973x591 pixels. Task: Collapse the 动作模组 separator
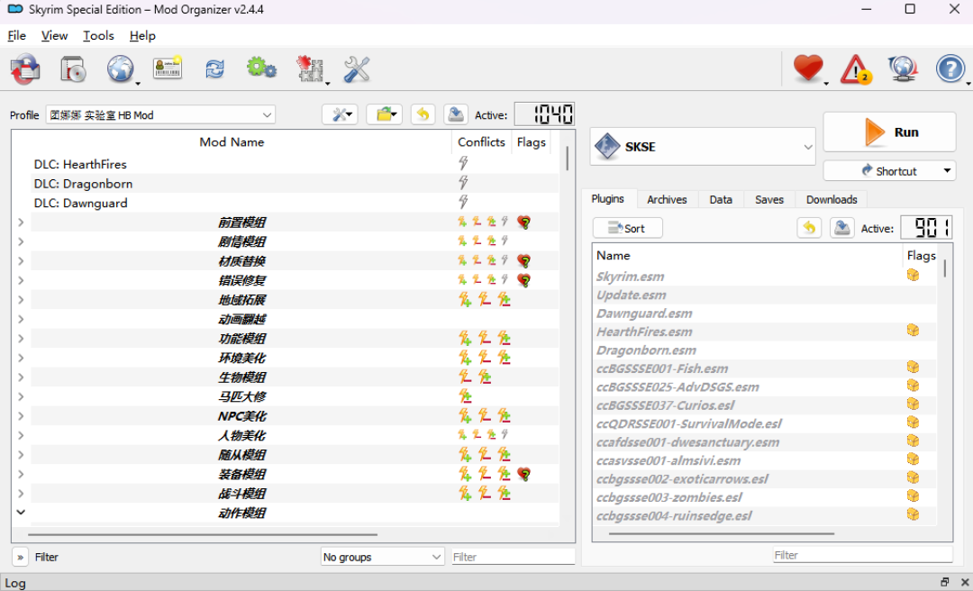point(21,512)
